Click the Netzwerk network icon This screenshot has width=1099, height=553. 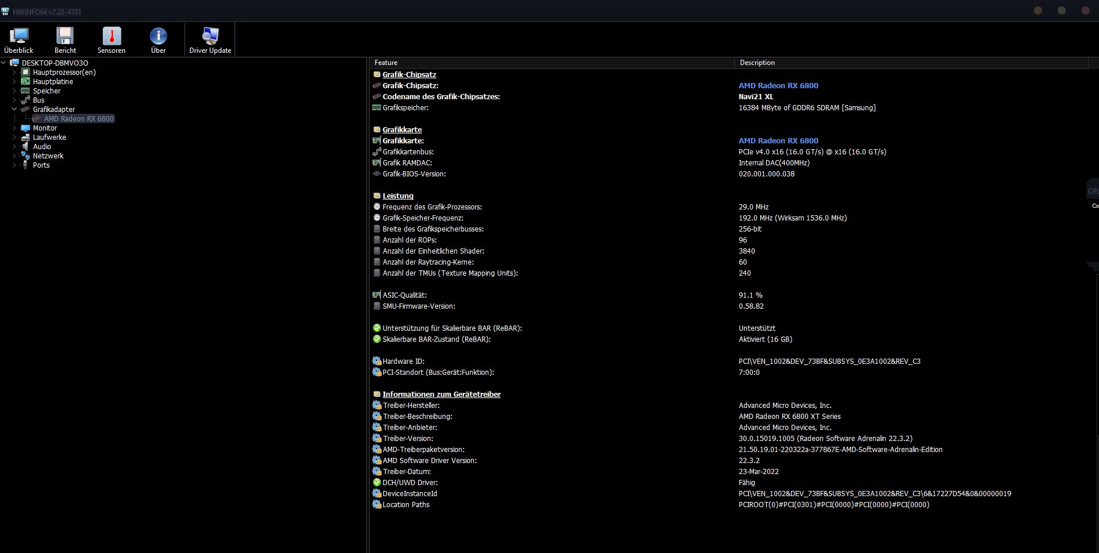click(x=26, y=156)
